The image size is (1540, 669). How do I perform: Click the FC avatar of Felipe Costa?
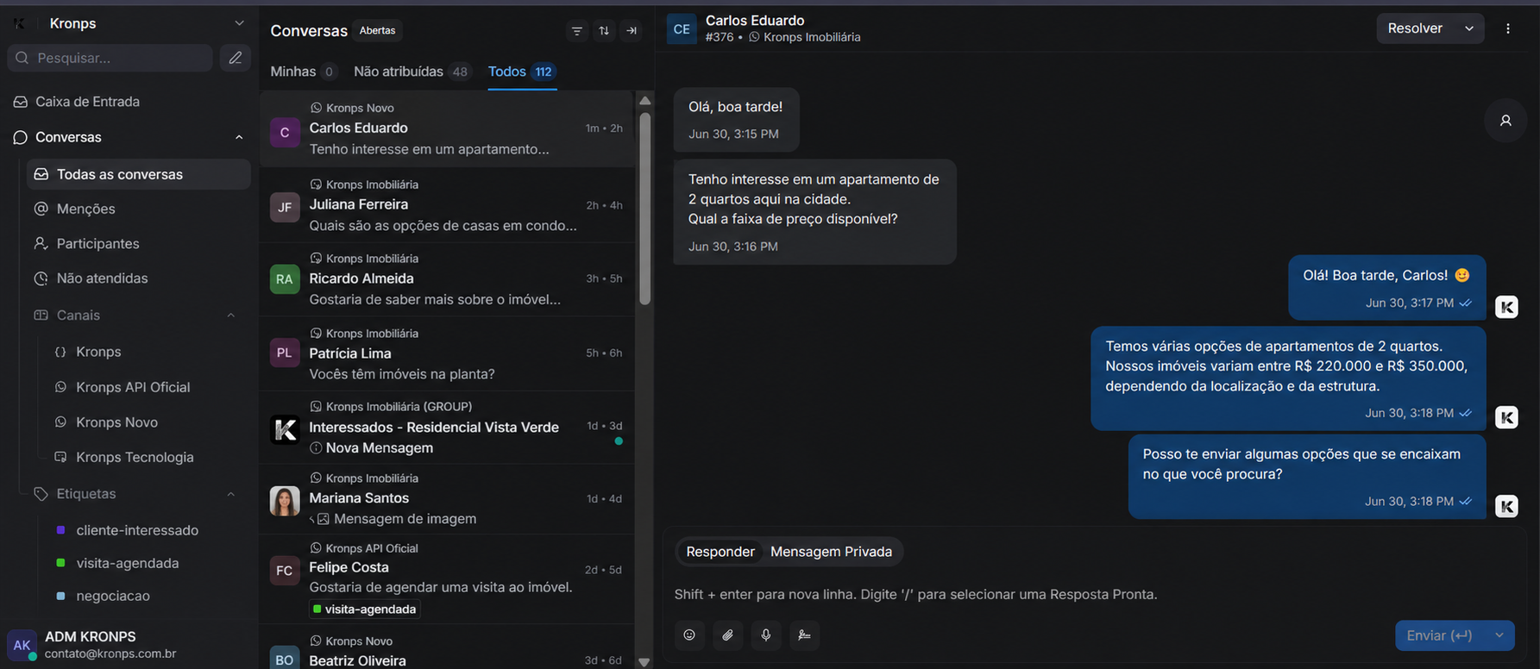pos(285,571)
